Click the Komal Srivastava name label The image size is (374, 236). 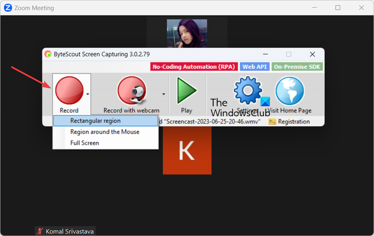[69, 231]
